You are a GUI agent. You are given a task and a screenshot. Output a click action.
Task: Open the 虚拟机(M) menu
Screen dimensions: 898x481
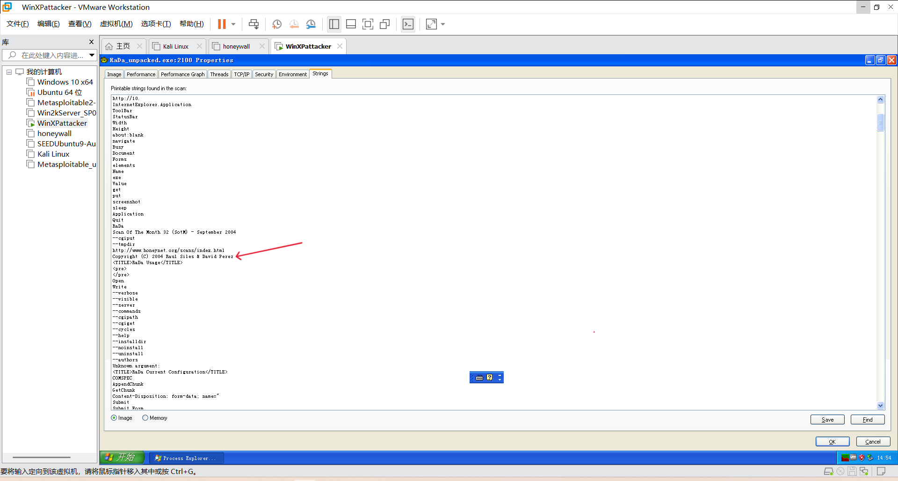coord(116,24)
